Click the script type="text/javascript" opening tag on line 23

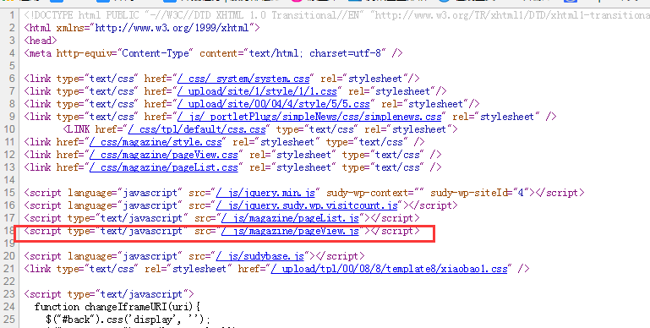coord(108,294)
